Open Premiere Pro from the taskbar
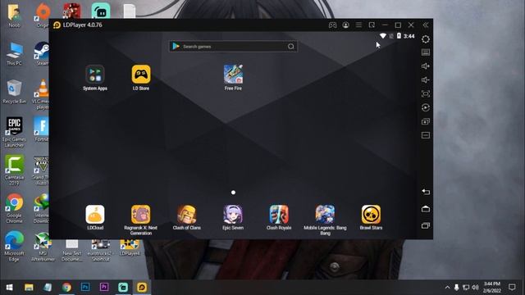The height and width of the screenshot is (295, 525). (x=104, y=288)
